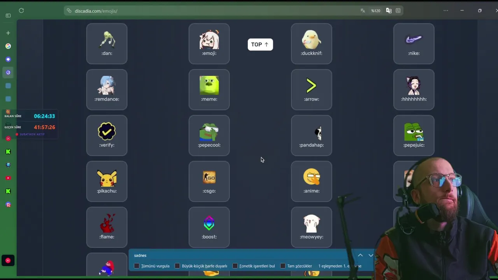Screen dimensions: 498x280
Task: Pick the :anime: yellow face emoji
Action: click(311, 181)
